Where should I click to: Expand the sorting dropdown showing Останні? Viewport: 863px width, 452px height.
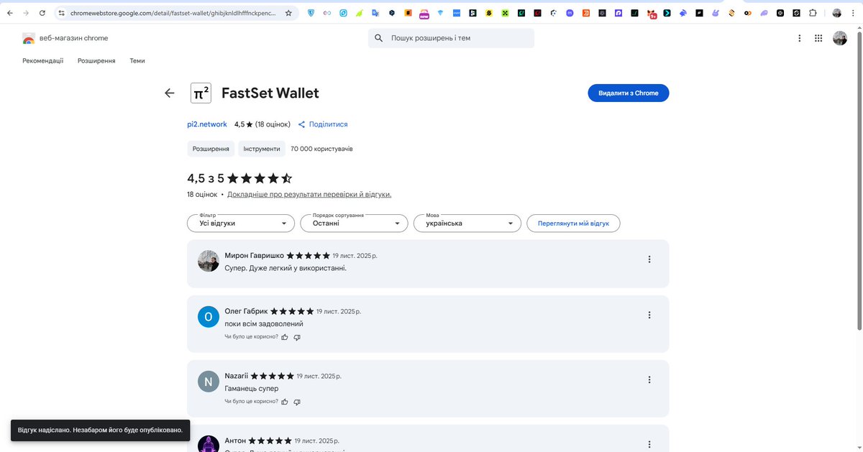tap(353, 223)
